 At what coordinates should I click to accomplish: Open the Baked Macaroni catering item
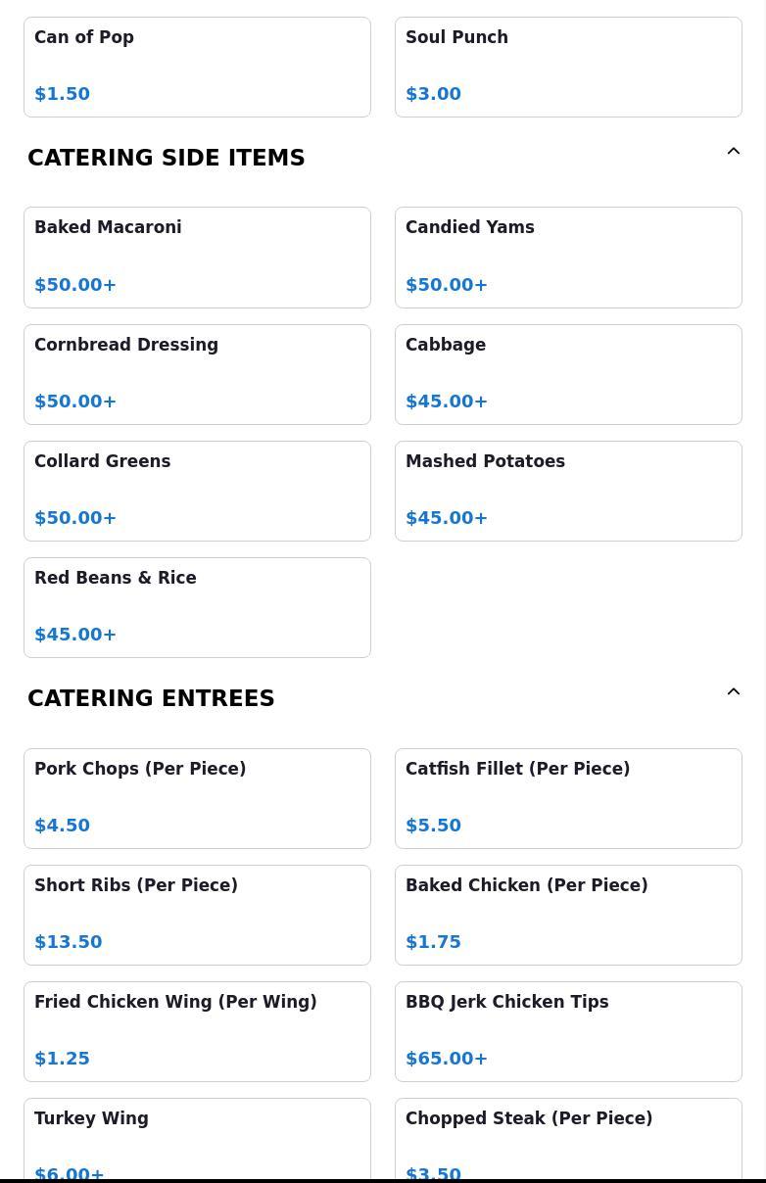click(197, 258)
